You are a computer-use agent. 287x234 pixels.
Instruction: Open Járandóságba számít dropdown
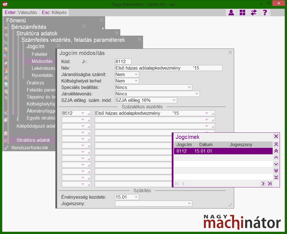coord(136,75)
